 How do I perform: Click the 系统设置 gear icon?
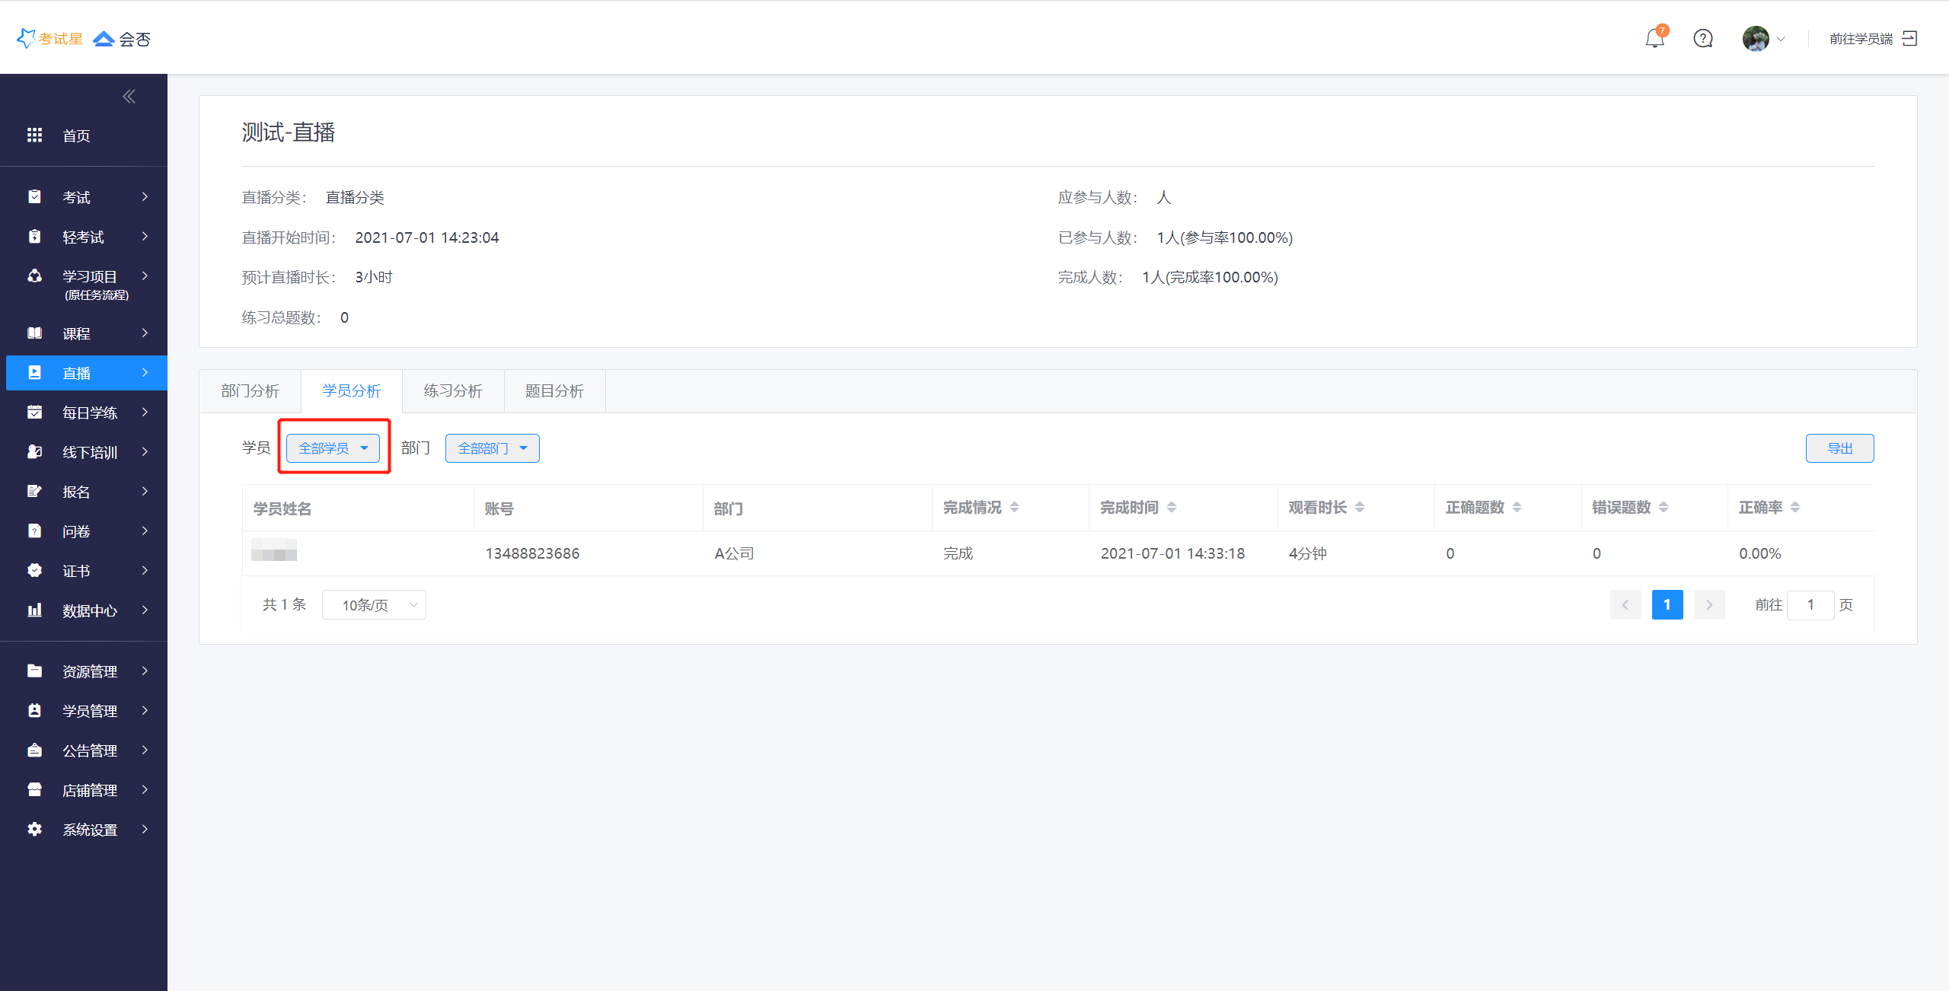34,829
